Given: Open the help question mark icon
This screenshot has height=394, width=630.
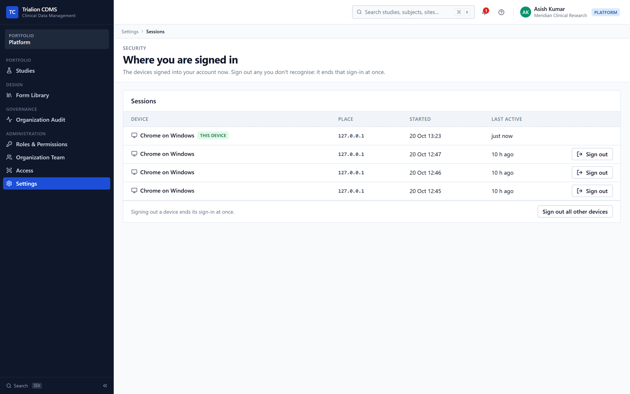Looking at the screenshot, I should click(x=501, y=12).
